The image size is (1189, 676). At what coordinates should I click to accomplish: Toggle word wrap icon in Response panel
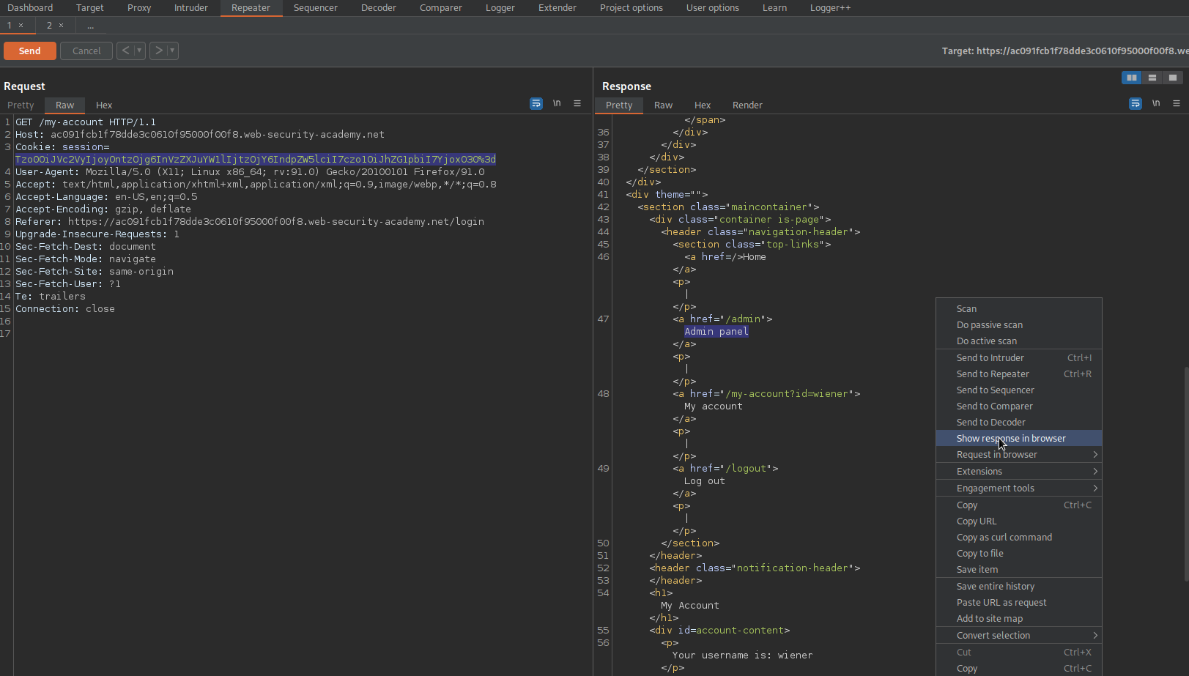(1136, 104)
